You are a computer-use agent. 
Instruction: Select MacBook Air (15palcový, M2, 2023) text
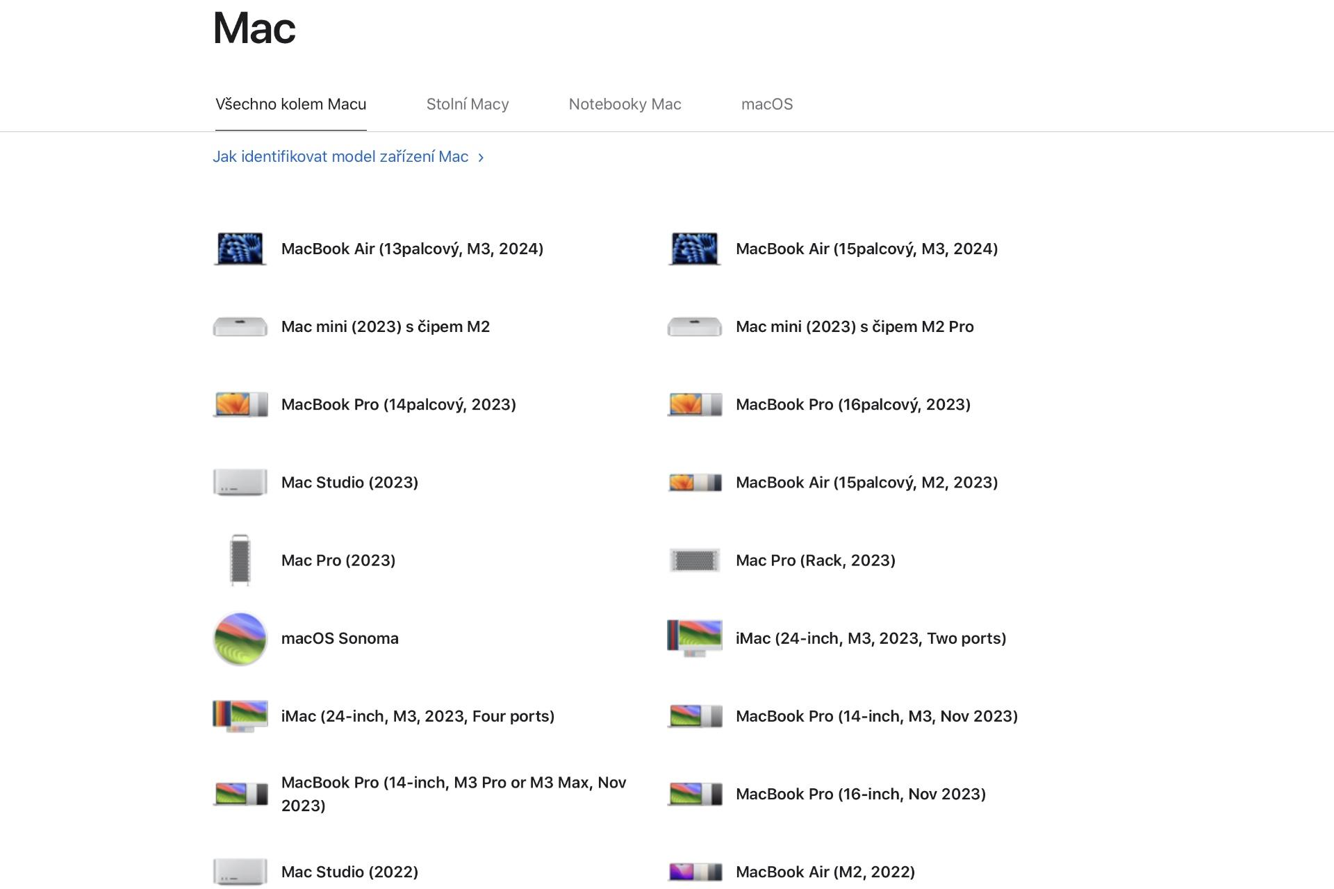pos(866,482)
